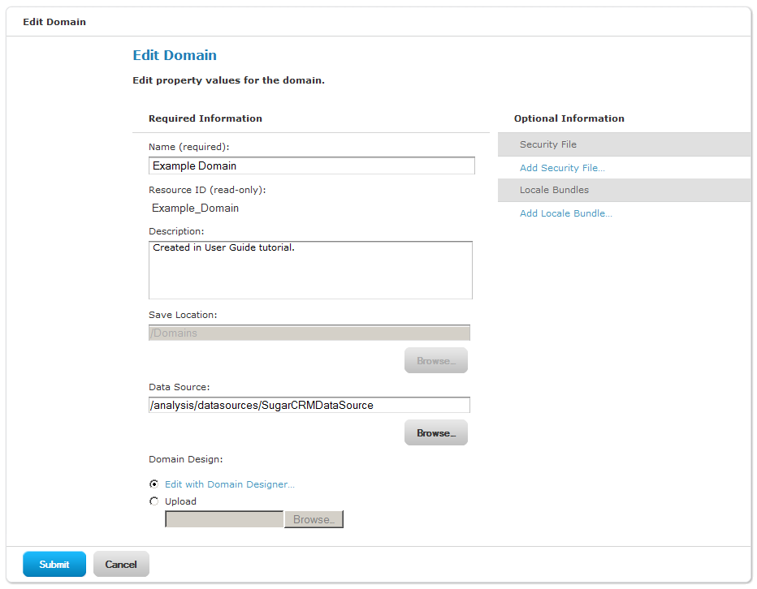This screenshot has width=757, height=589.
Task: Click the Upload file Browse button
Action: tap(314, 519)
